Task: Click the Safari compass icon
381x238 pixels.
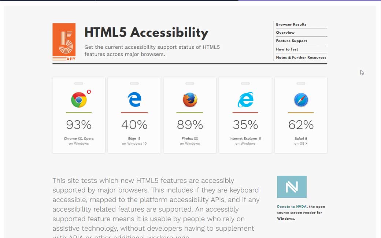Action: [x=301, y=100]
